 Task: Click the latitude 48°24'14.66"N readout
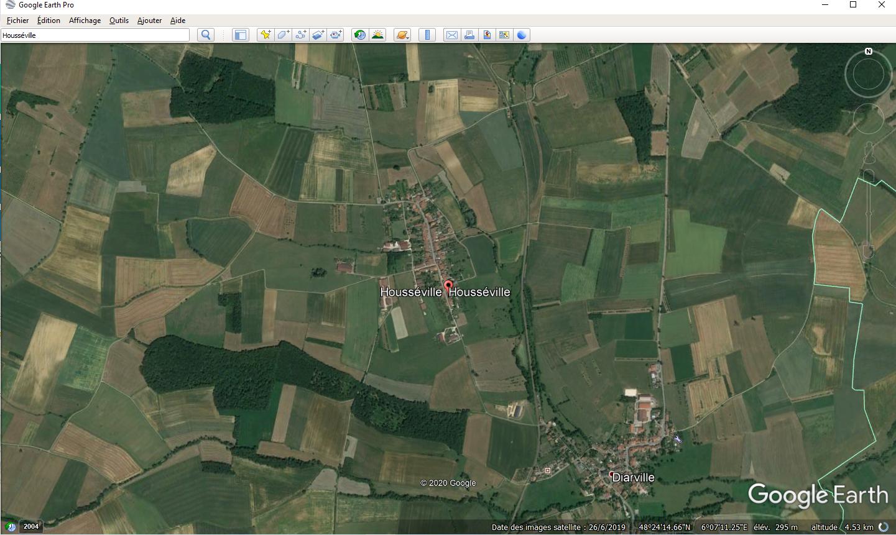665,528
